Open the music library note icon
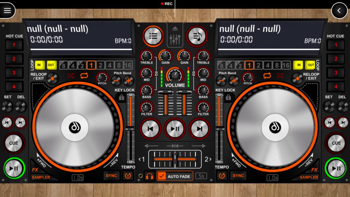350x197 pixels. (197, 36)
